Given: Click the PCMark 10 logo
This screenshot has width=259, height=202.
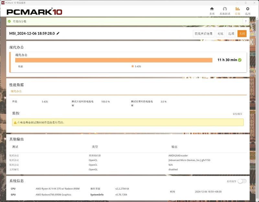Looking at the screenshot, I should point(34,12).
